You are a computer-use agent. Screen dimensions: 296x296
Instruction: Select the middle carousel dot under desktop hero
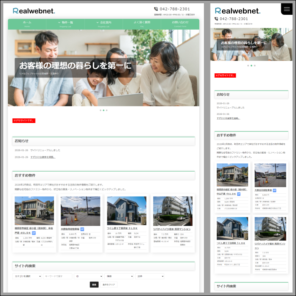click(103, 111)
